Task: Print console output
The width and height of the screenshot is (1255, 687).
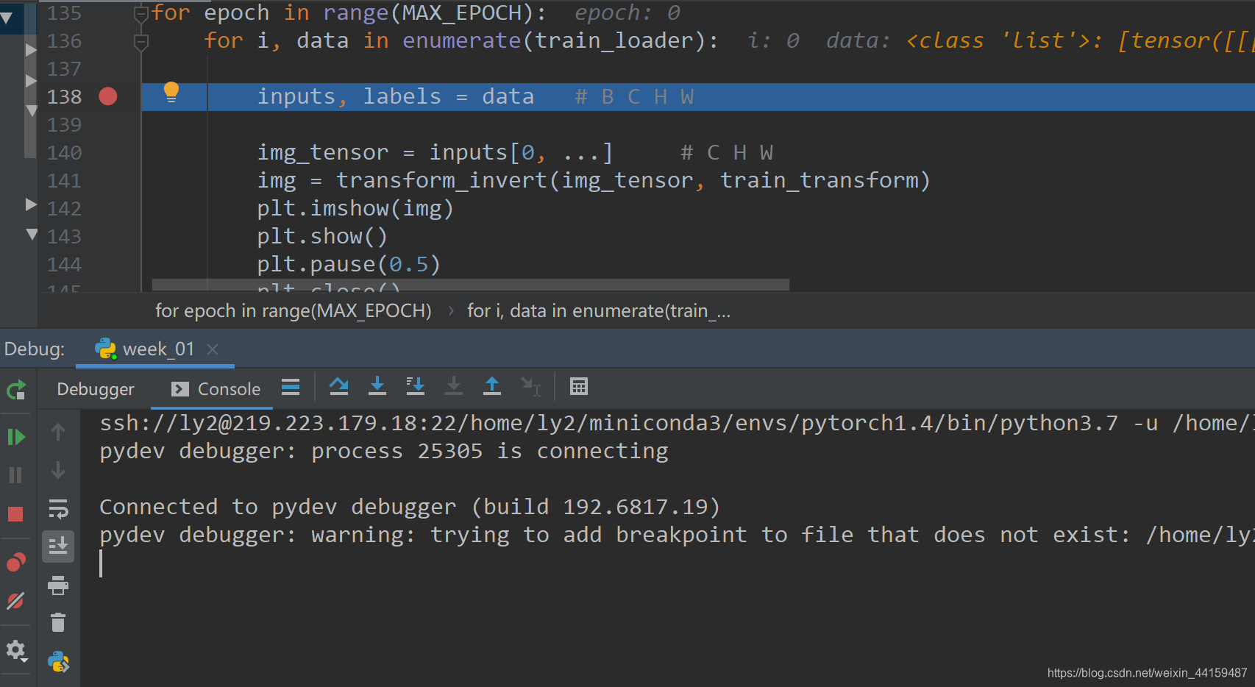Action: coord(58,585)
